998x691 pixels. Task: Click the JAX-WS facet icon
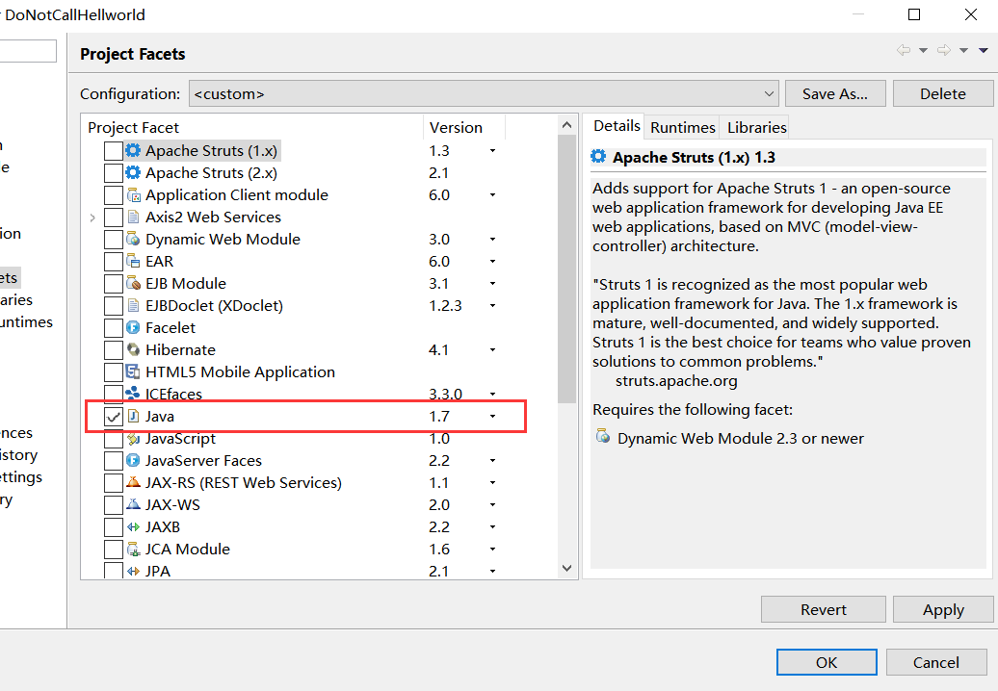click(x=133, y=504)
